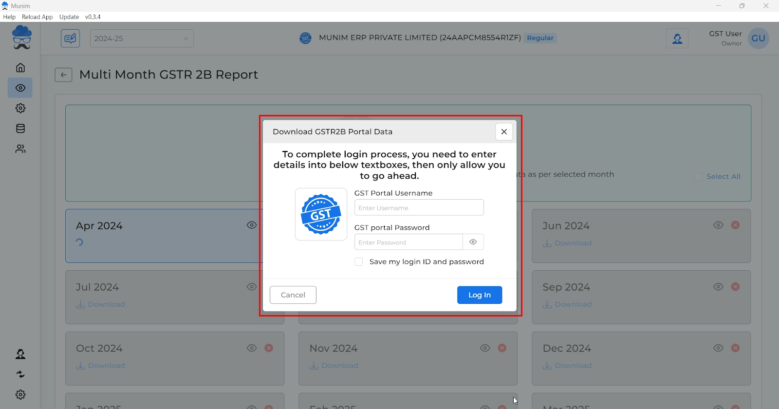Open the GU user avatar
Viewport: 779px width, 409px height.
pos(758,38)
